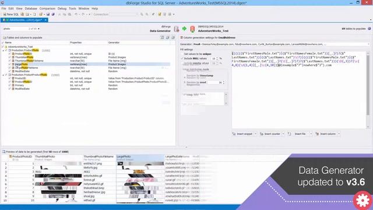
Task: Click the ThumbnailPhotoFileName preview column header
Action: [x=99, y=158]
